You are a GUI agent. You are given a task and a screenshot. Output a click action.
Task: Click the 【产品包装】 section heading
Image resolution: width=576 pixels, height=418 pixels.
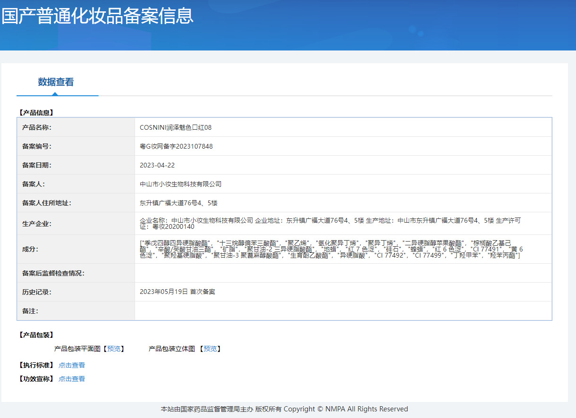point(36,335)
